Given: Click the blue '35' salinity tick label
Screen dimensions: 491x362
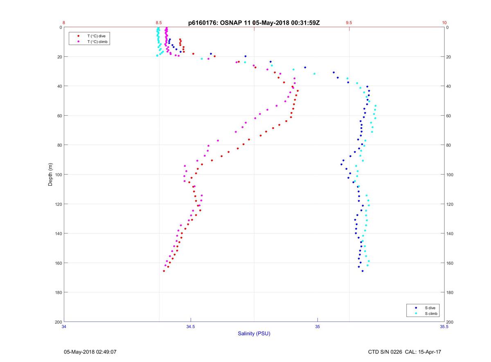Looking at the screenshot, I should [x=318, y=327].
